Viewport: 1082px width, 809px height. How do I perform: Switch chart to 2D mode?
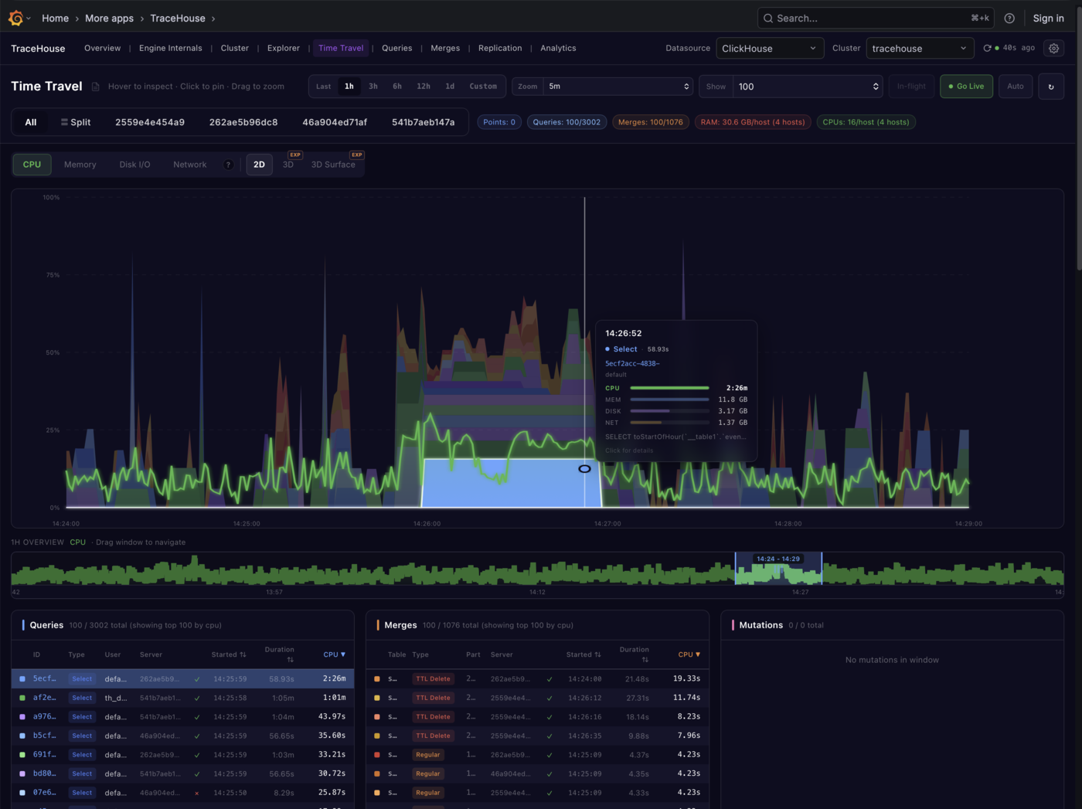tap(259, 165)
